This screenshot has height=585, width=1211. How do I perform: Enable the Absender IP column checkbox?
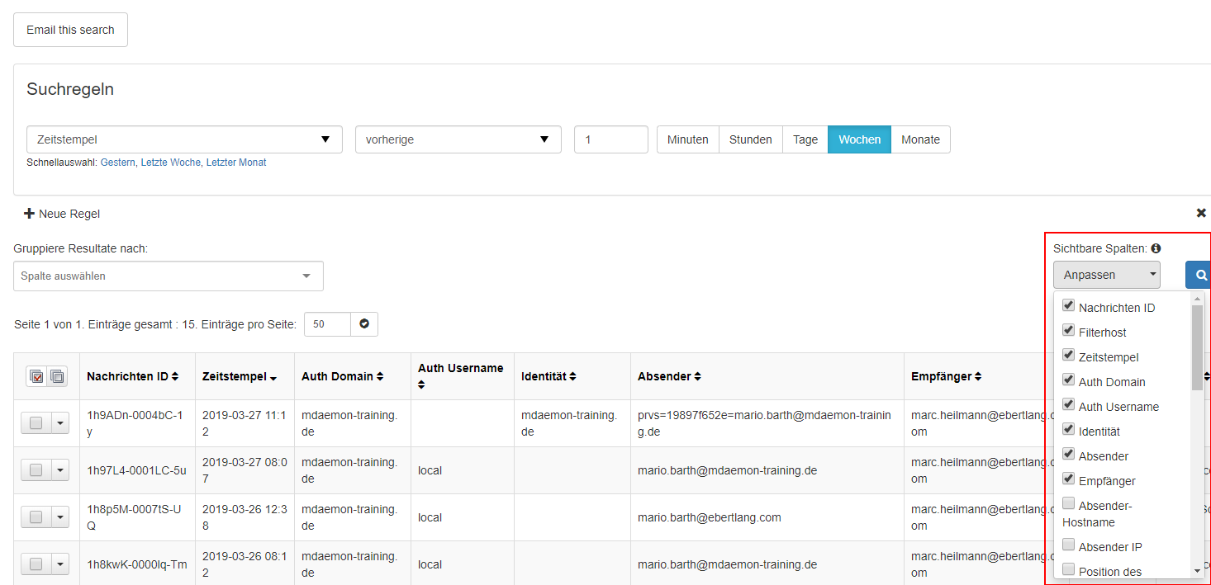[x=1068, y=545]
